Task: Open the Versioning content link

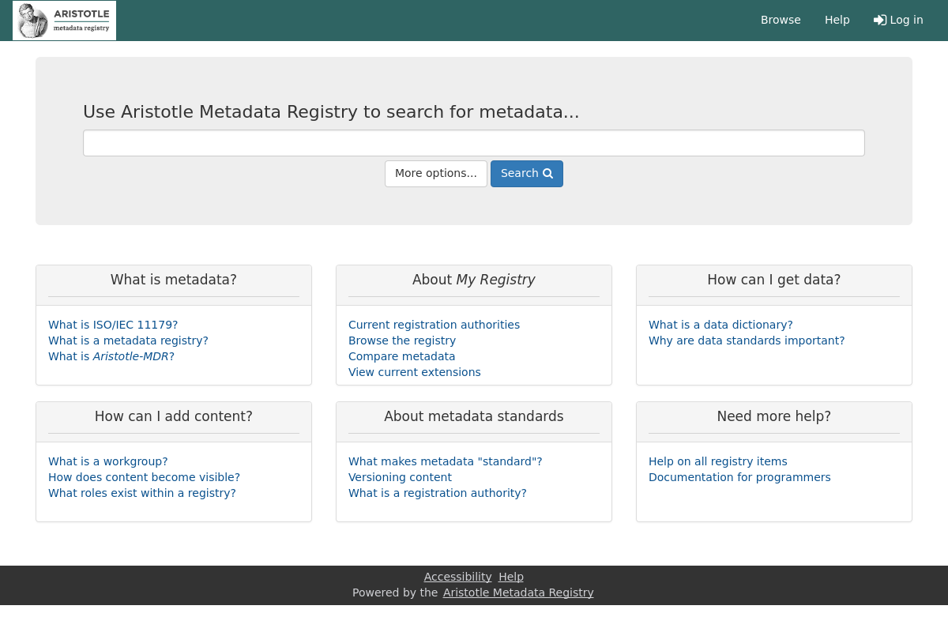Action: (400, 477)
